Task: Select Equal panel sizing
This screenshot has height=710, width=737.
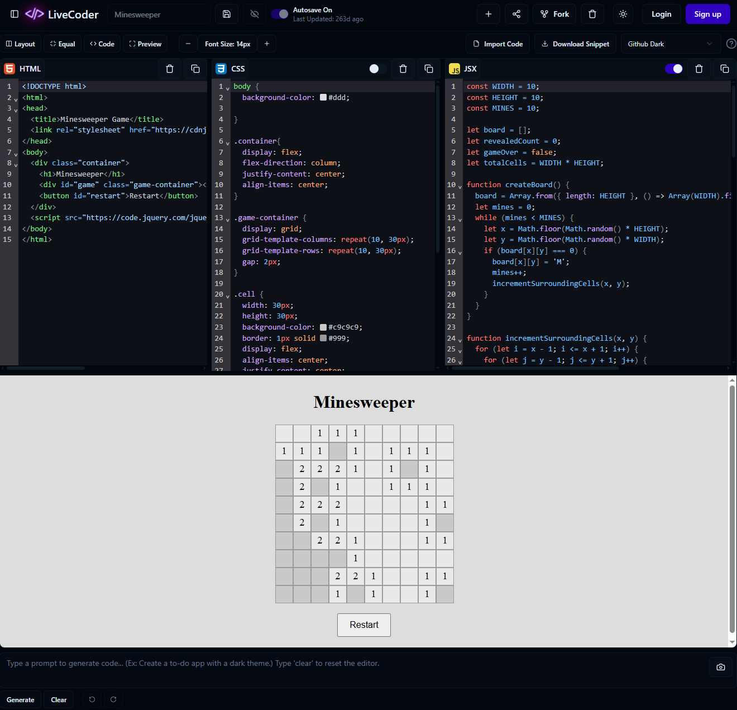Action: [63, 44]
